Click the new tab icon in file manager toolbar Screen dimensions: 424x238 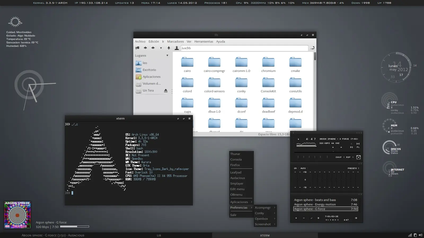(x=137, y=48)
